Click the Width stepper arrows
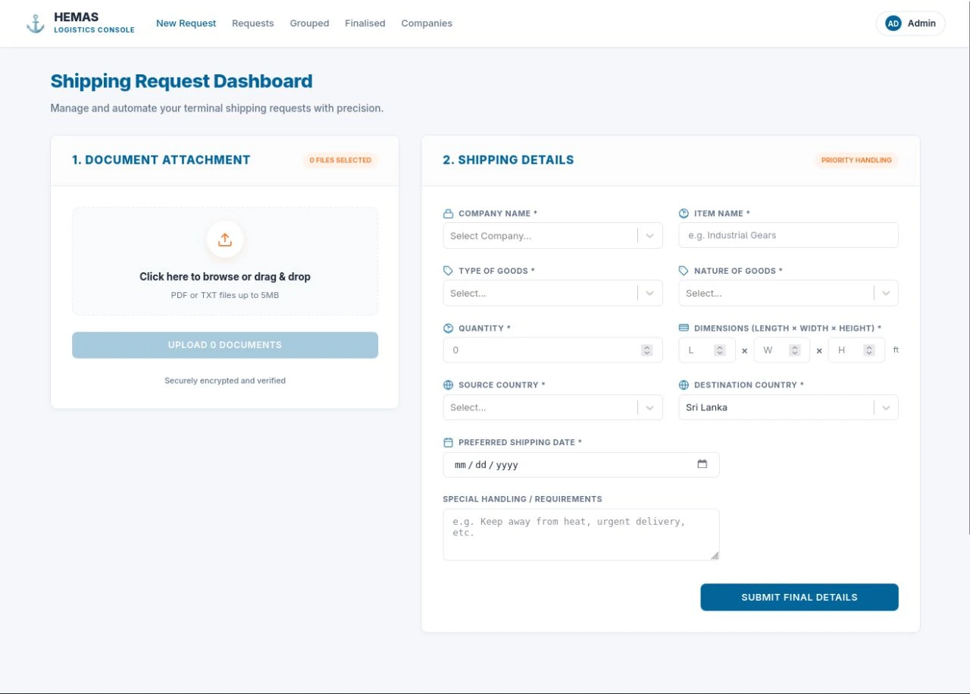Screen dimensions: 970x694 pos(795,350)
